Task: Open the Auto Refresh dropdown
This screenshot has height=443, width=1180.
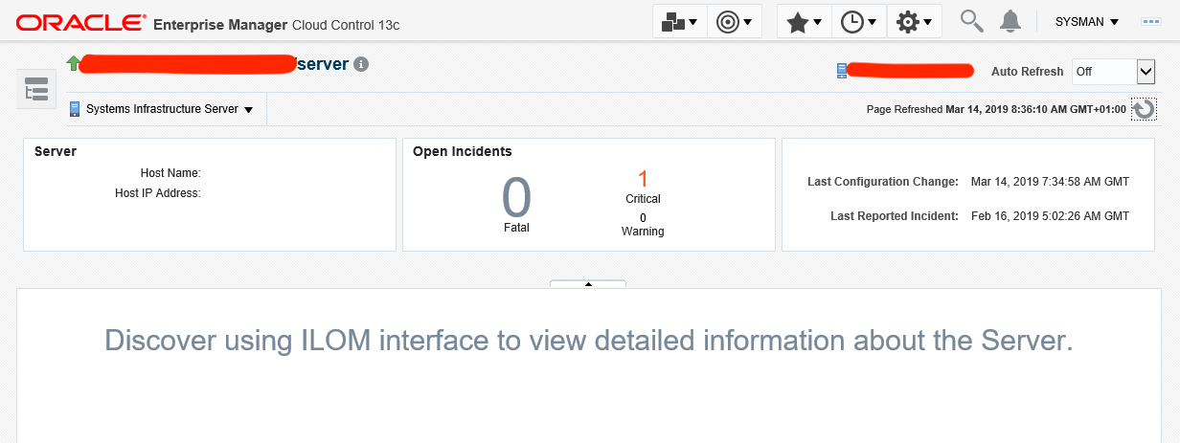Action: coord(1113,72)
